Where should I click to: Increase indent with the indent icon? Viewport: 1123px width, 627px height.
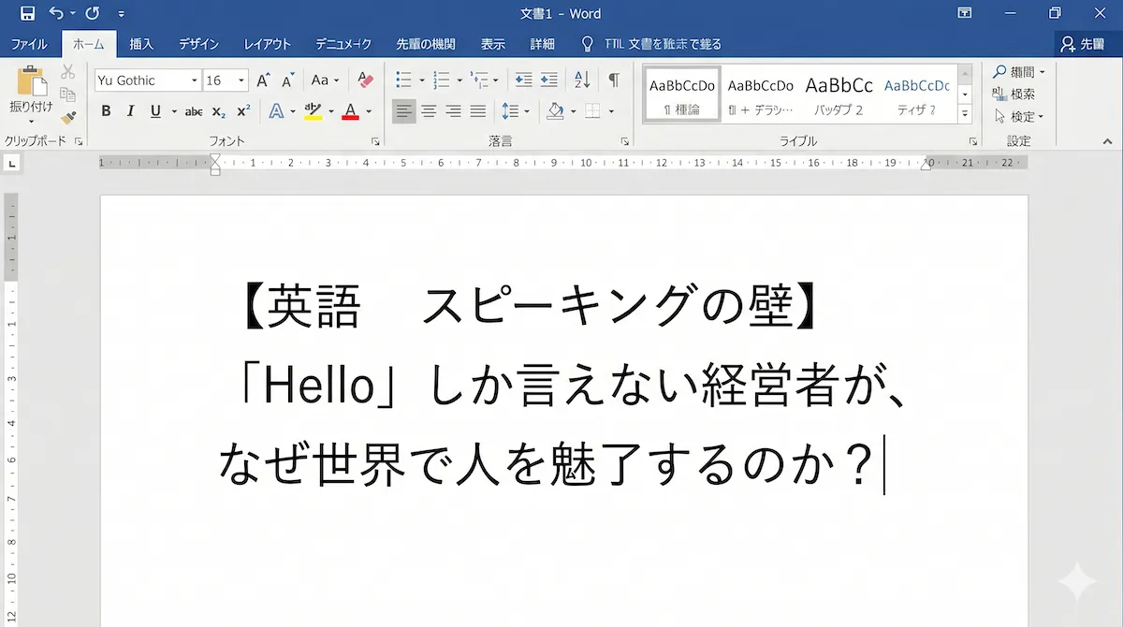click(549, 80)
